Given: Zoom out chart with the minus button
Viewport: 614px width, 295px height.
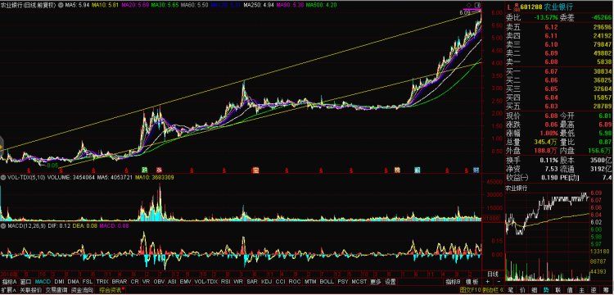Looking at the screenshot, I should [499, 282].
